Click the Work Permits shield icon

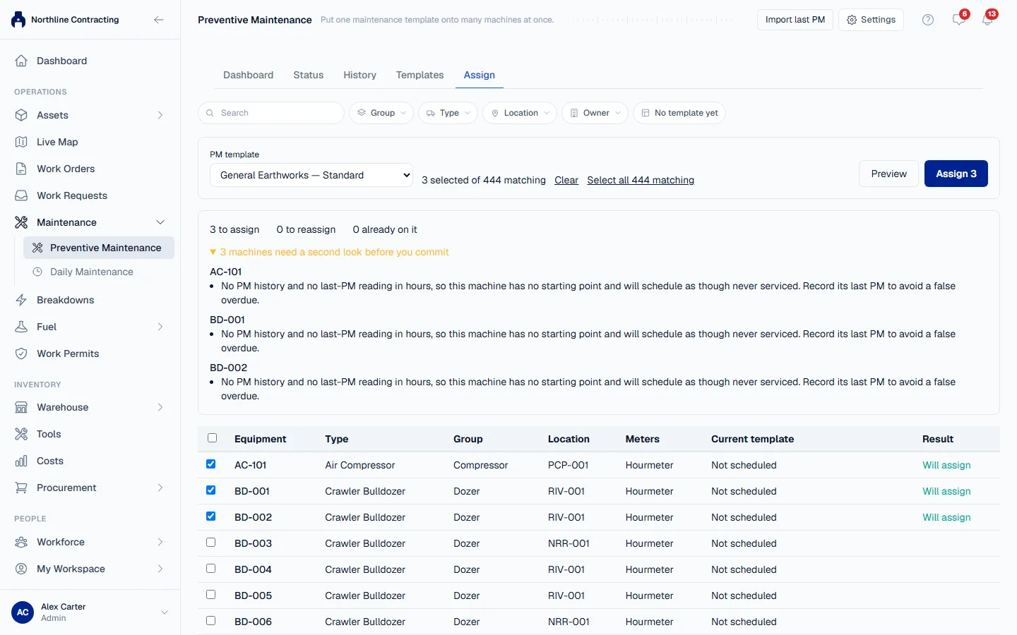[x=21, y=353]
